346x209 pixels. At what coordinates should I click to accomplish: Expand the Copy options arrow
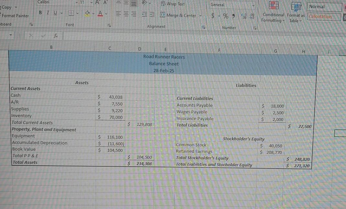pyautogui.click(x=16, y=7)
